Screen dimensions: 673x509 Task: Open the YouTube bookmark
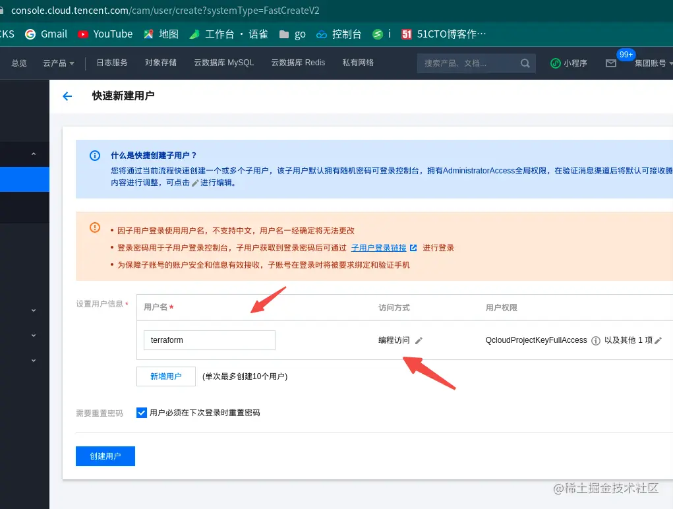pos(105,34)
